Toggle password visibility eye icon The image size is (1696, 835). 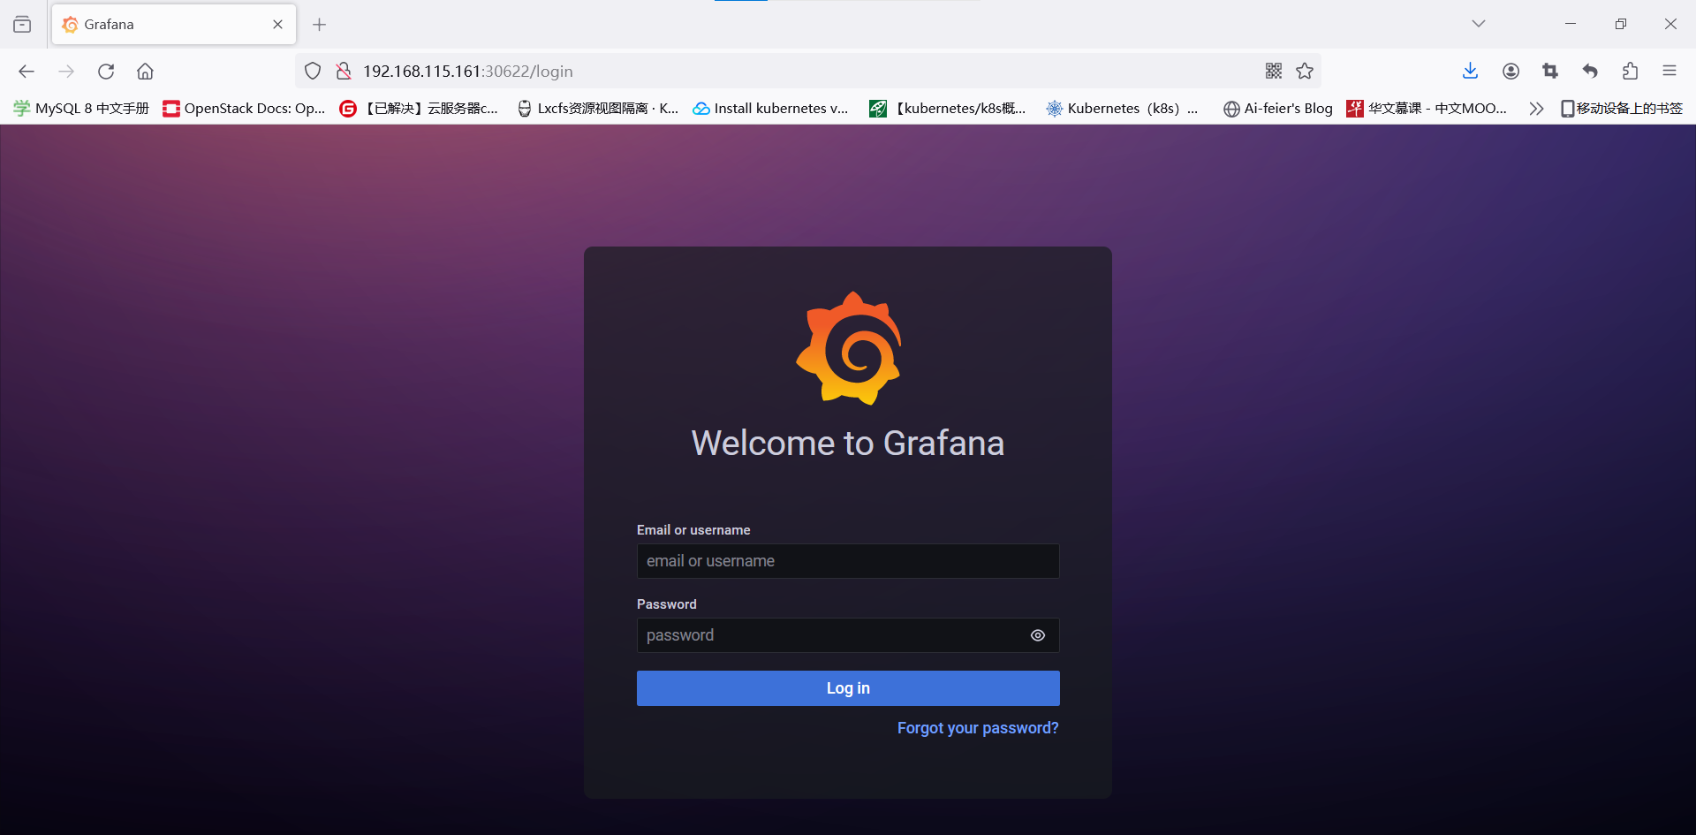pyautogui.click(x=1038, y=635)
